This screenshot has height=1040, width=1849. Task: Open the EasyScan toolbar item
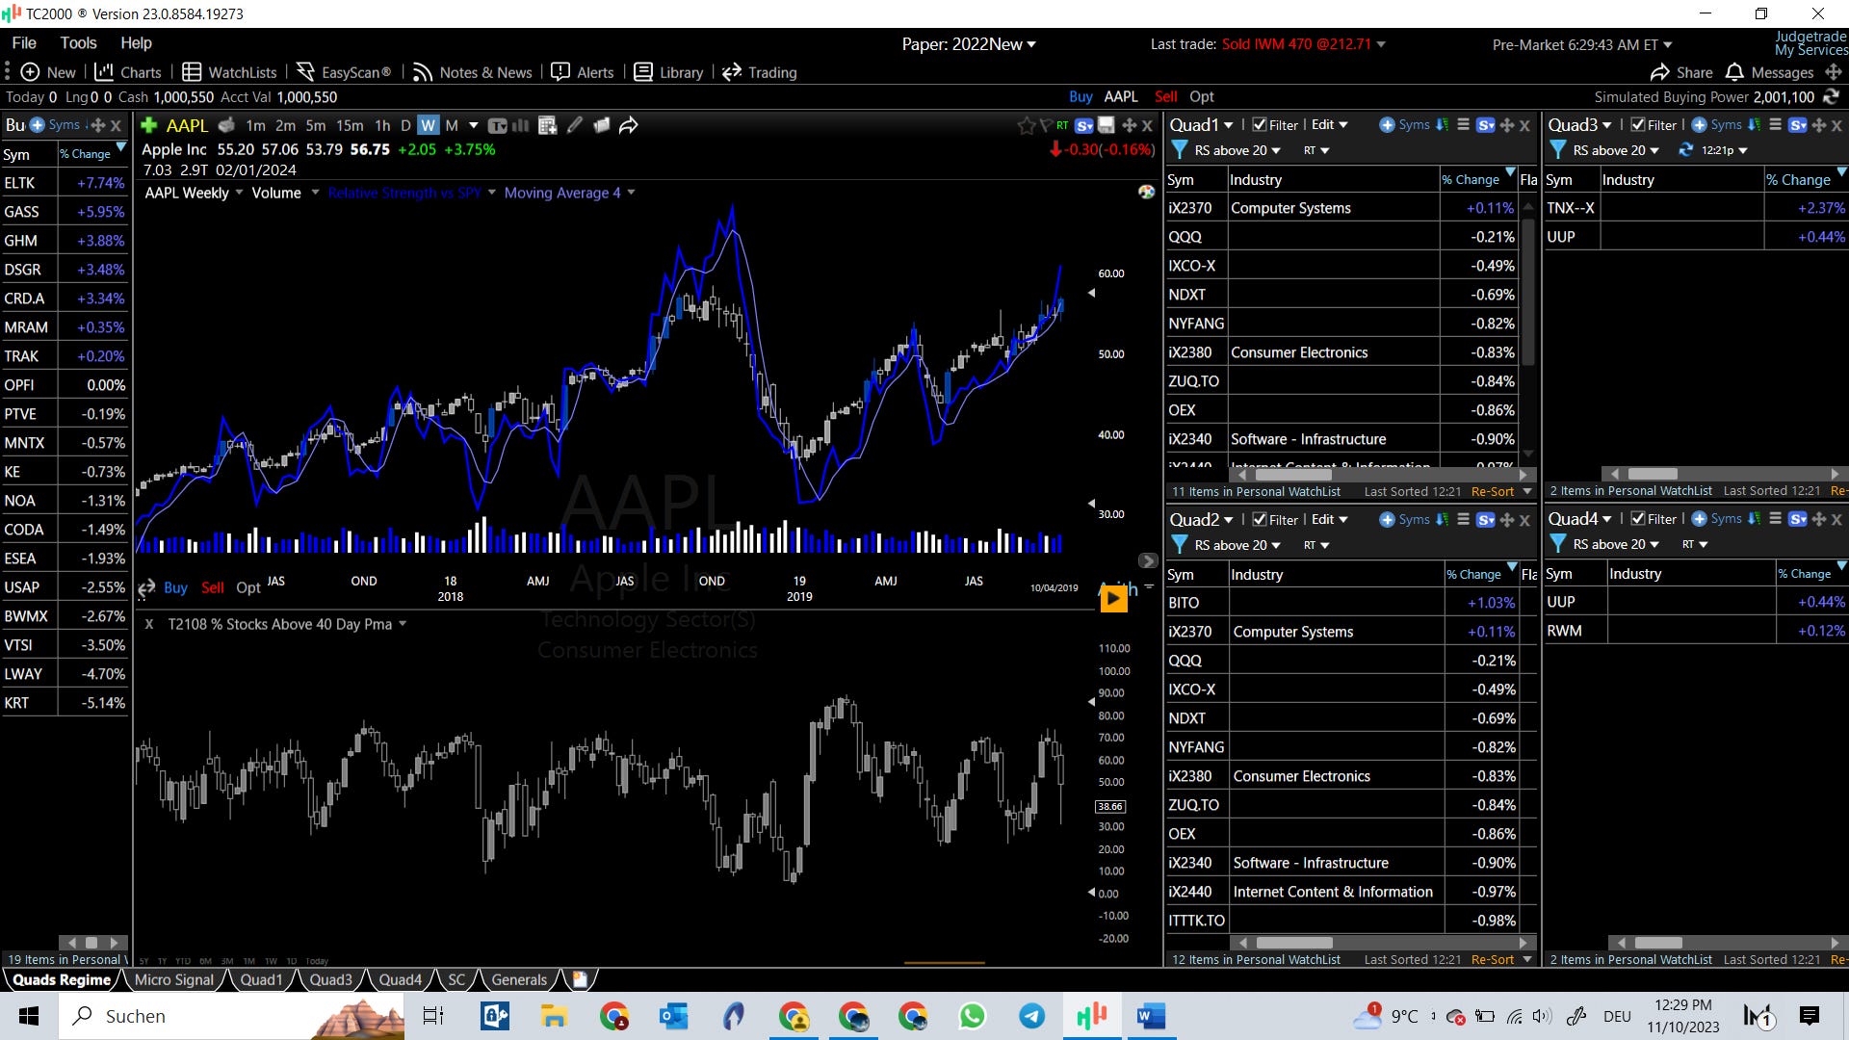click(x=344, y=72)
